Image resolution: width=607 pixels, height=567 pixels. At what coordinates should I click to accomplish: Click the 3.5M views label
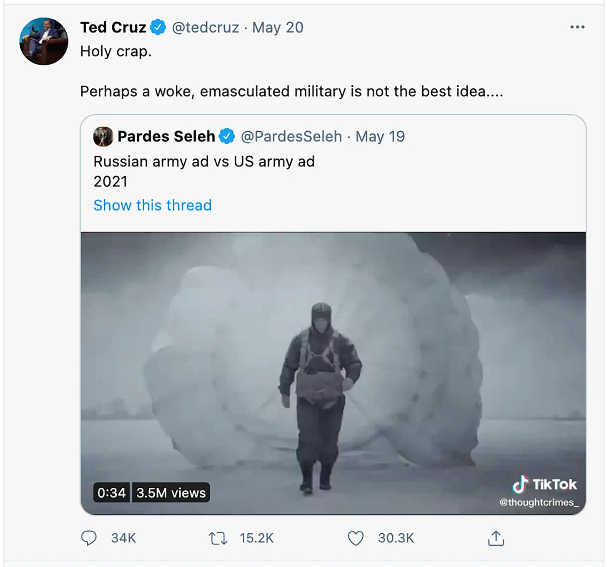pos(171,493)
